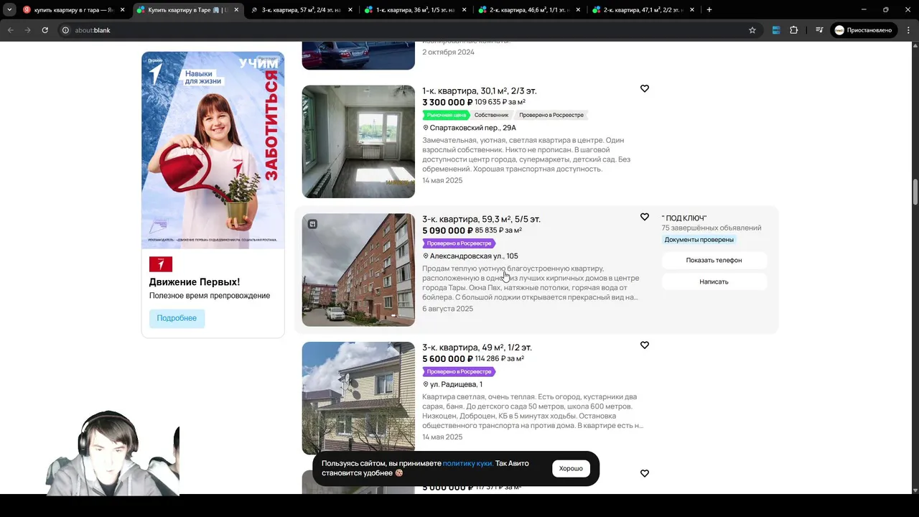Switch to the '1-к. квартира, 36 м², 1/5 эт.' tab

coord(415,10)
